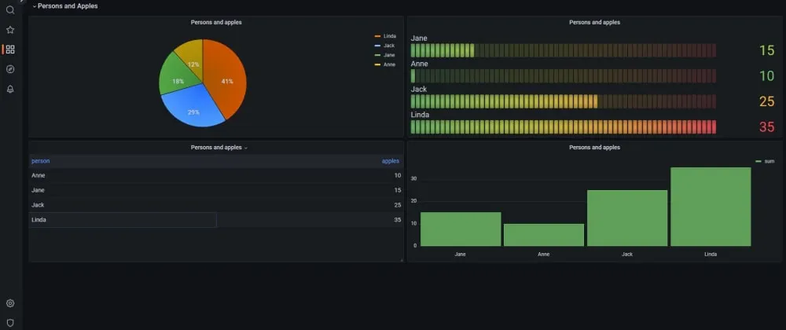Toggle Anne series in pie legend
Image resolution: width=786 pixels, height=330 pixels.
pyautogui.click(x=384, y=64)
